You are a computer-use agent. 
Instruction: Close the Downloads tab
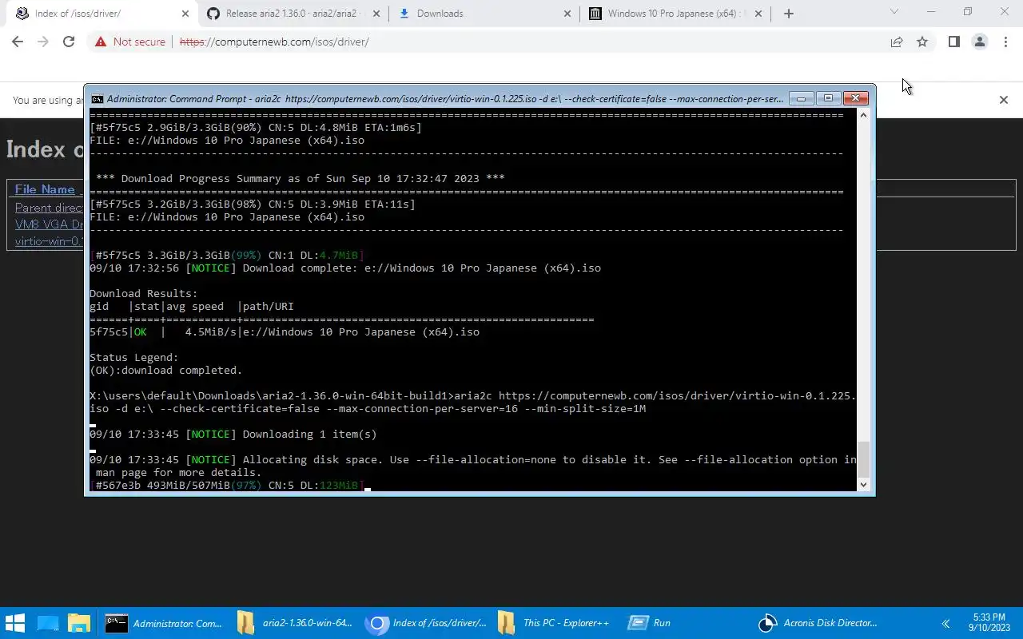click(567, 14)
